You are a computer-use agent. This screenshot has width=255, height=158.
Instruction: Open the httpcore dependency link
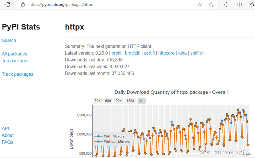click(166, 53)
